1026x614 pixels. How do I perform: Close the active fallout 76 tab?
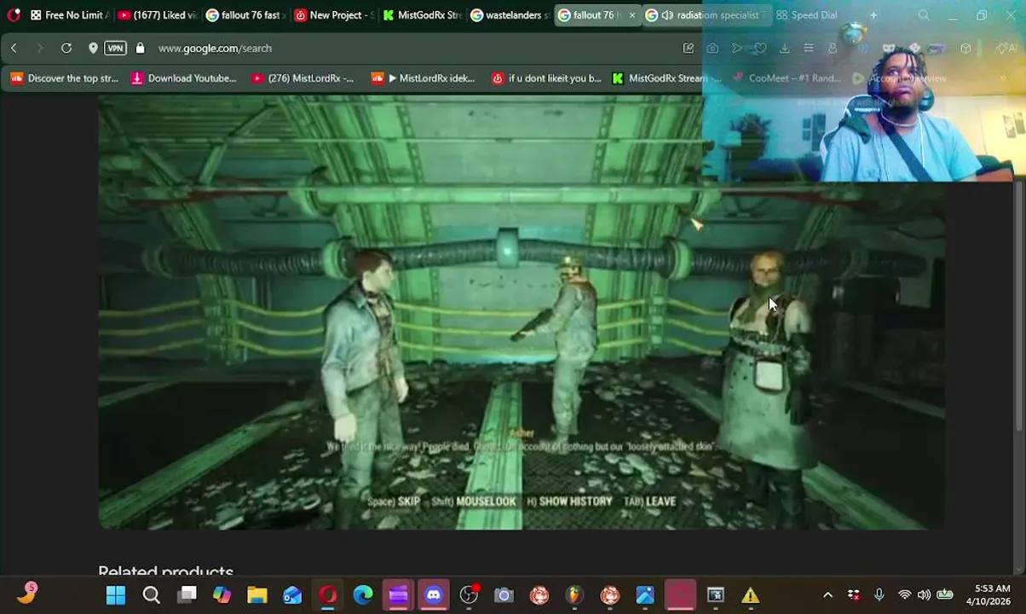tap(631, 14)
